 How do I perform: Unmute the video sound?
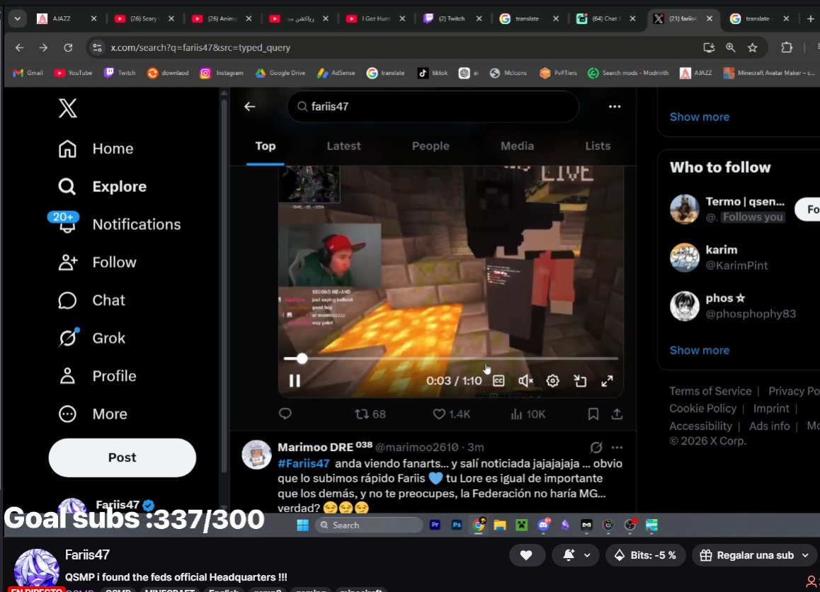point(525,381)
